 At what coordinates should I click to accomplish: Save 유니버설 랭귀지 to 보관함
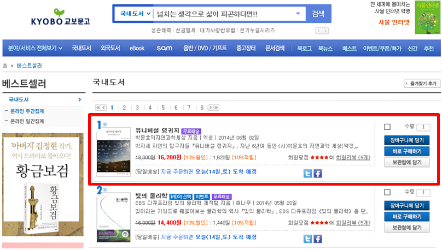tap(407, 162)
